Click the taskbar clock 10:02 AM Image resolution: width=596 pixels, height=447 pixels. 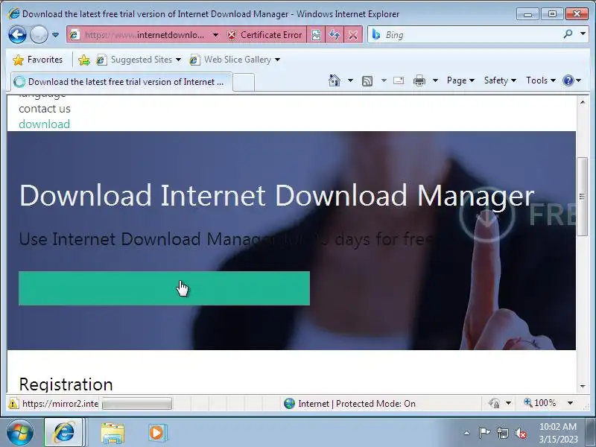(x=558, y=426)
